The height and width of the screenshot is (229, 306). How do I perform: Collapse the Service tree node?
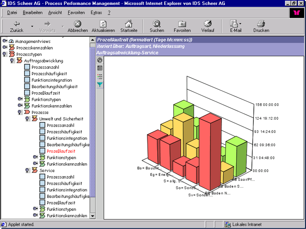pos(28,171)
